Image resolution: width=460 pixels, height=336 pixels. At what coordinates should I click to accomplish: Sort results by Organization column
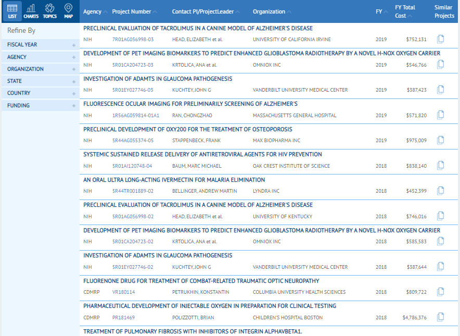[x=272, y=12]
